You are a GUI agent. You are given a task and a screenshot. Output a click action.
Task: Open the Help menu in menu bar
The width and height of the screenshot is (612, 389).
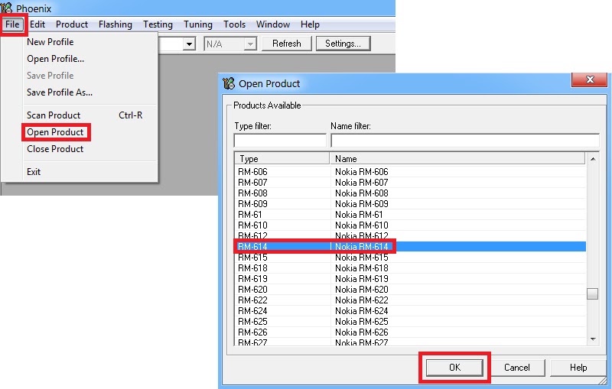tap(310, 24)
